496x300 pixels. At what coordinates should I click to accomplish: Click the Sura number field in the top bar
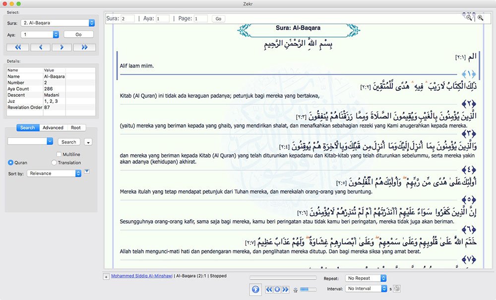[128, 19]
